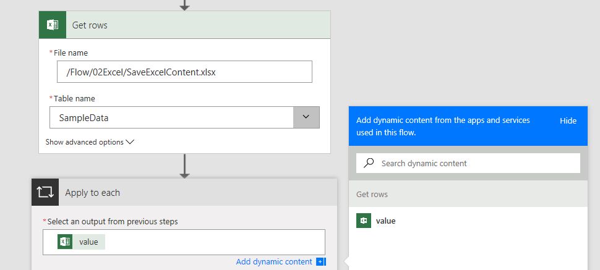Click the magnifier icon in the search box
The image size is (600, 270).
(369, 163)
